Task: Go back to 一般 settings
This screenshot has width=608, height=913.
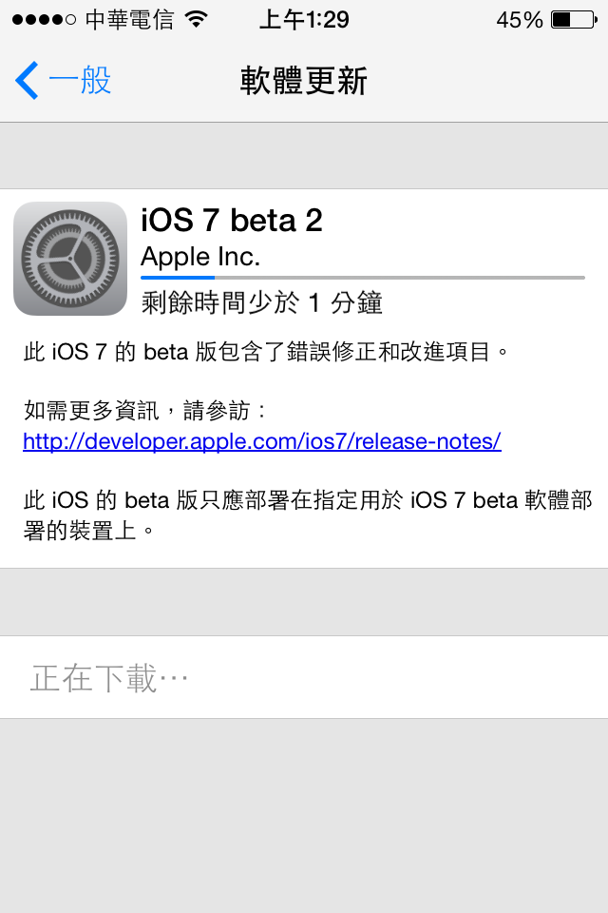Action: click(64, 80)
